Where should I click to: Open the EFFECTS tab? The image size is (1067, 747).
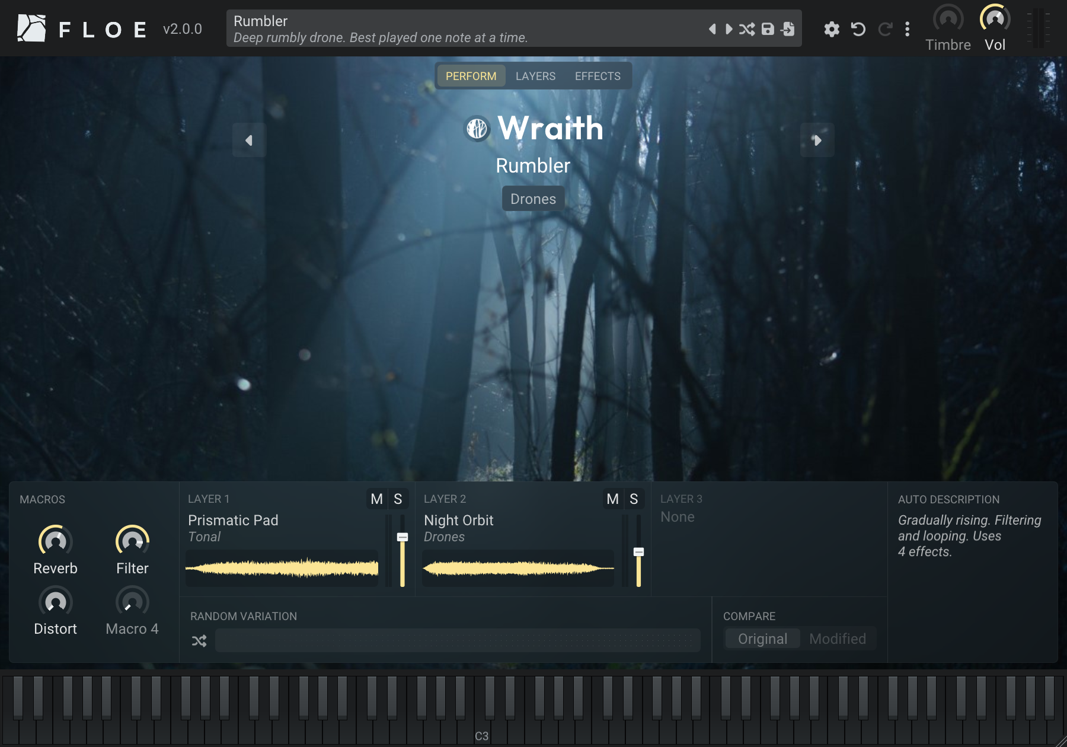(598, 76)
